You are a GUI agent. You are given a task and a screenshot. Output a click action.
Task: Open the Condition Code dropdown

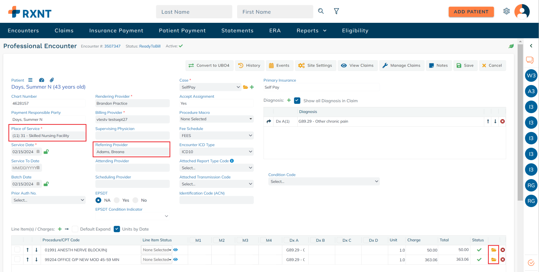[324, 181]
